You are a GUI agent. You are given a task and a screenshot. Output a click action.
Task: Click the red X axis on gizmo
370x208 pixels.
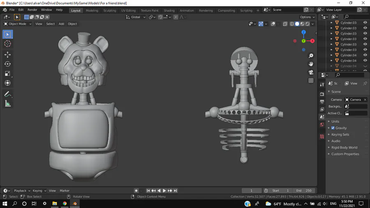click(x=312, y=41)
